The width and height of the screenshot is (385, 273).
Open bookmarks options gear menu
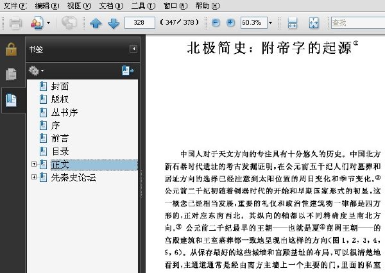click(36, 70)
